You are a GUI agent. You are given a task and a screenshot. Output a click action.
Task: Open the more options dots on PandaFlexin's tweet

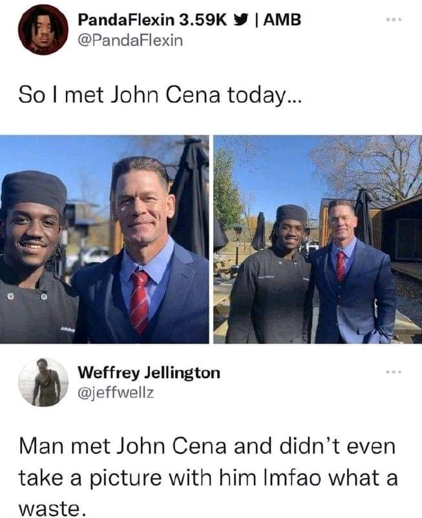click(x=394, y=20)
